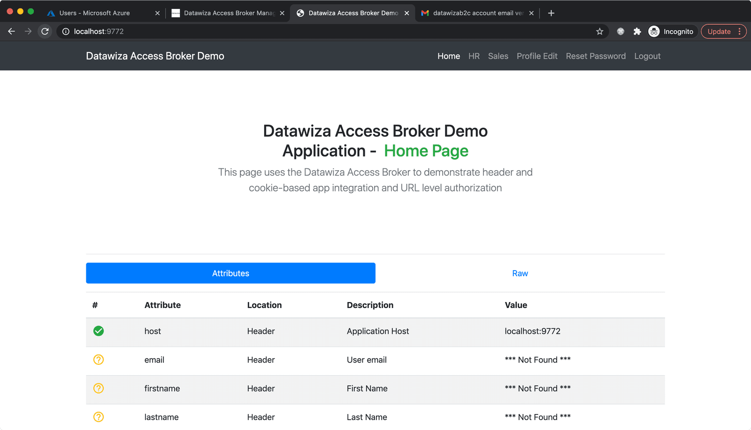This screenshot has width=751, height=430.
Task: Close the datawizab2c account email tab
Action: [531, 13]
